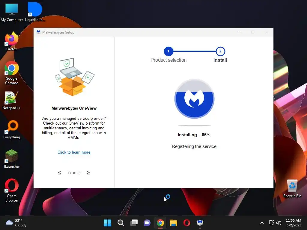Open taskbar Search
307x230 pixels.
(121, 223)
